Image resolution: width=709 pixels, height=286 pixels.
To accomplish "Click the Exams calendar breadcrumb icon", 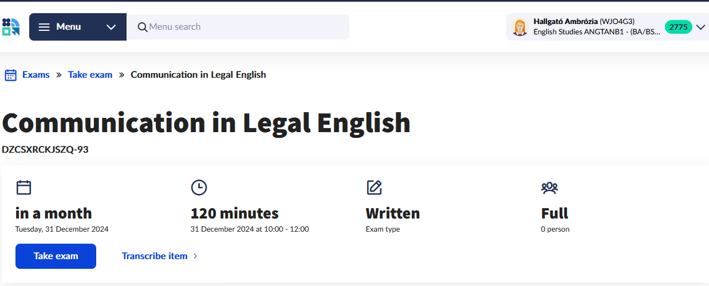I will 10,75.
